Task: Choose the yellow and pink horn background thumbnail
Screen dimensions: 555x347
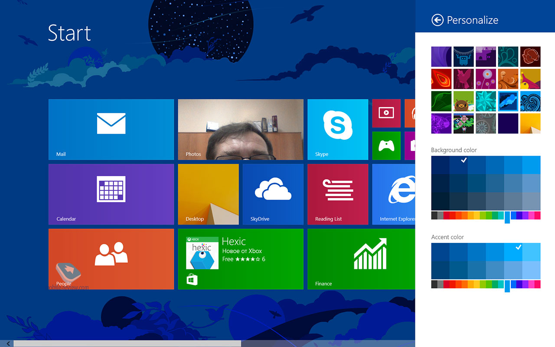Action: [x=530, y=79]
